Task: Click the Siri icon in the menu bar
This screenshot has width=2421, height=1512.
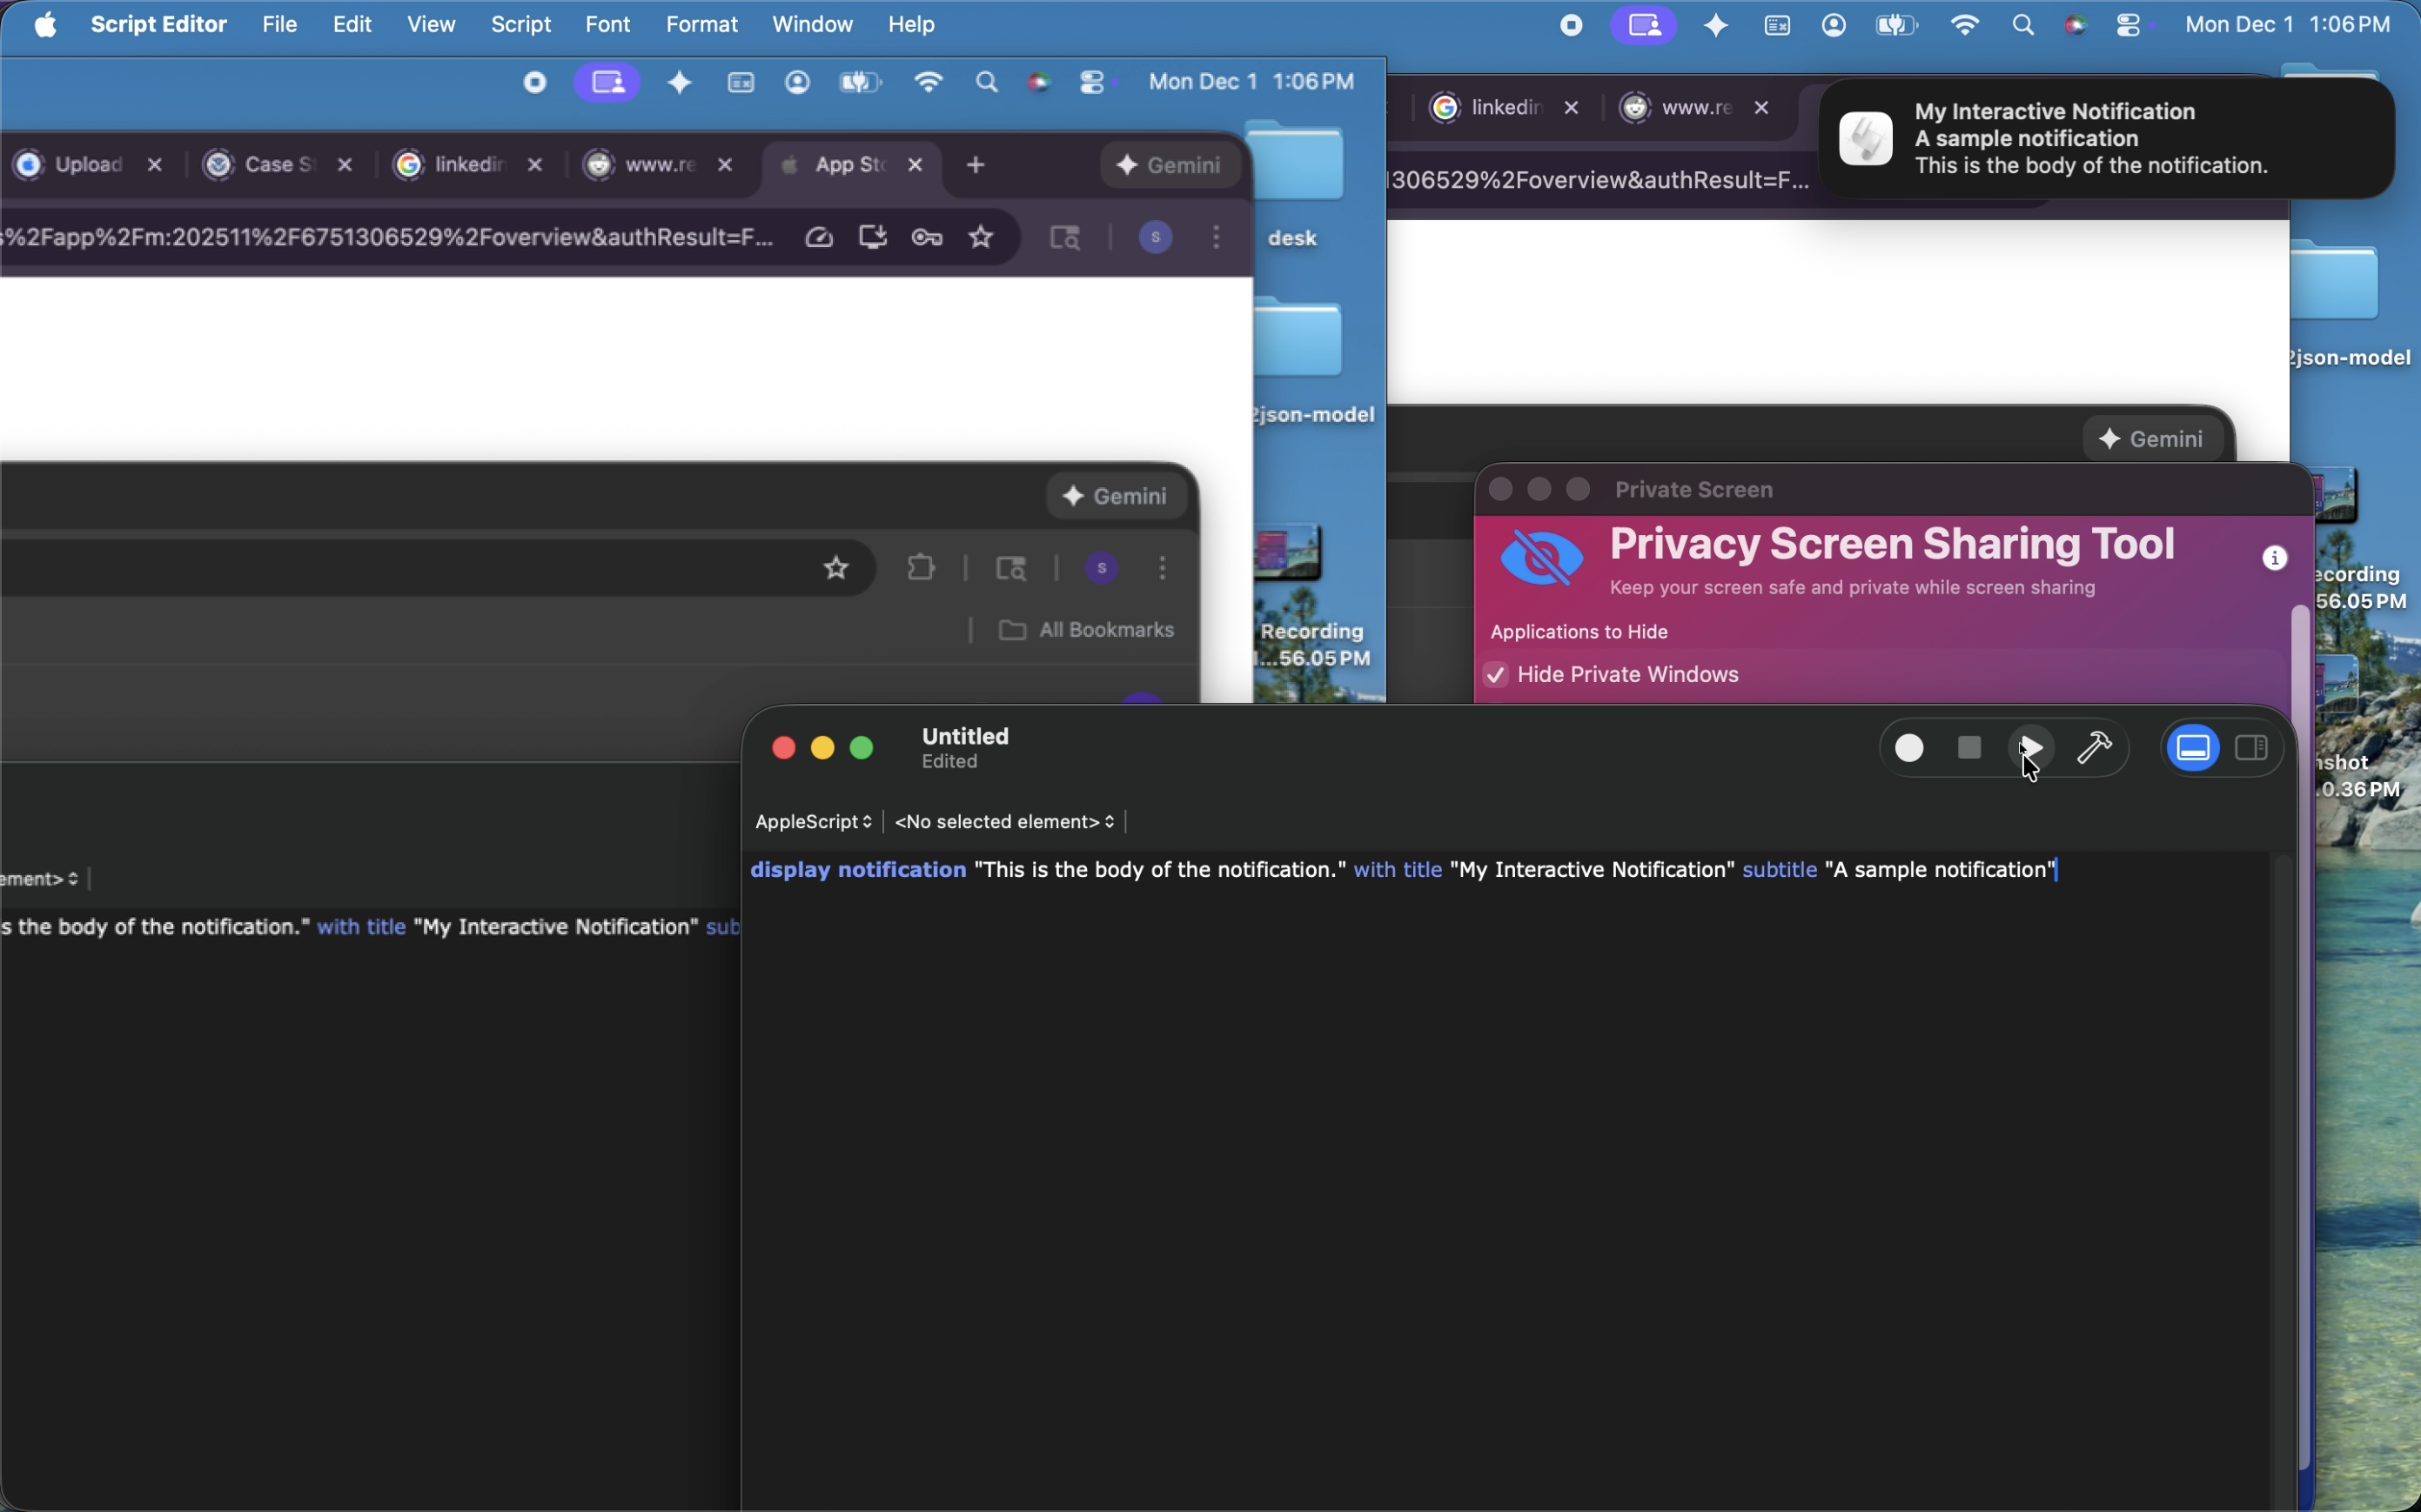Action: 2077,25
